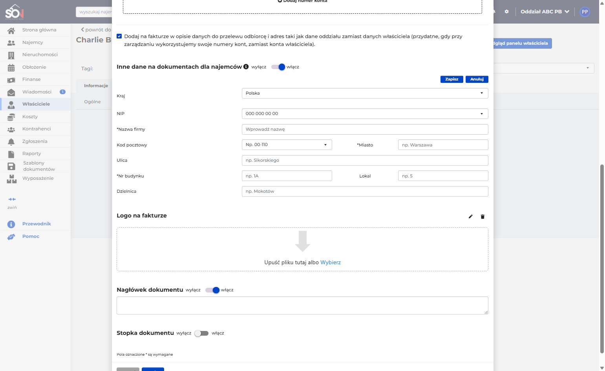Click the Raporty document icon
The height and width of the screenshot is (371, 605).
[x=11, y=154]
